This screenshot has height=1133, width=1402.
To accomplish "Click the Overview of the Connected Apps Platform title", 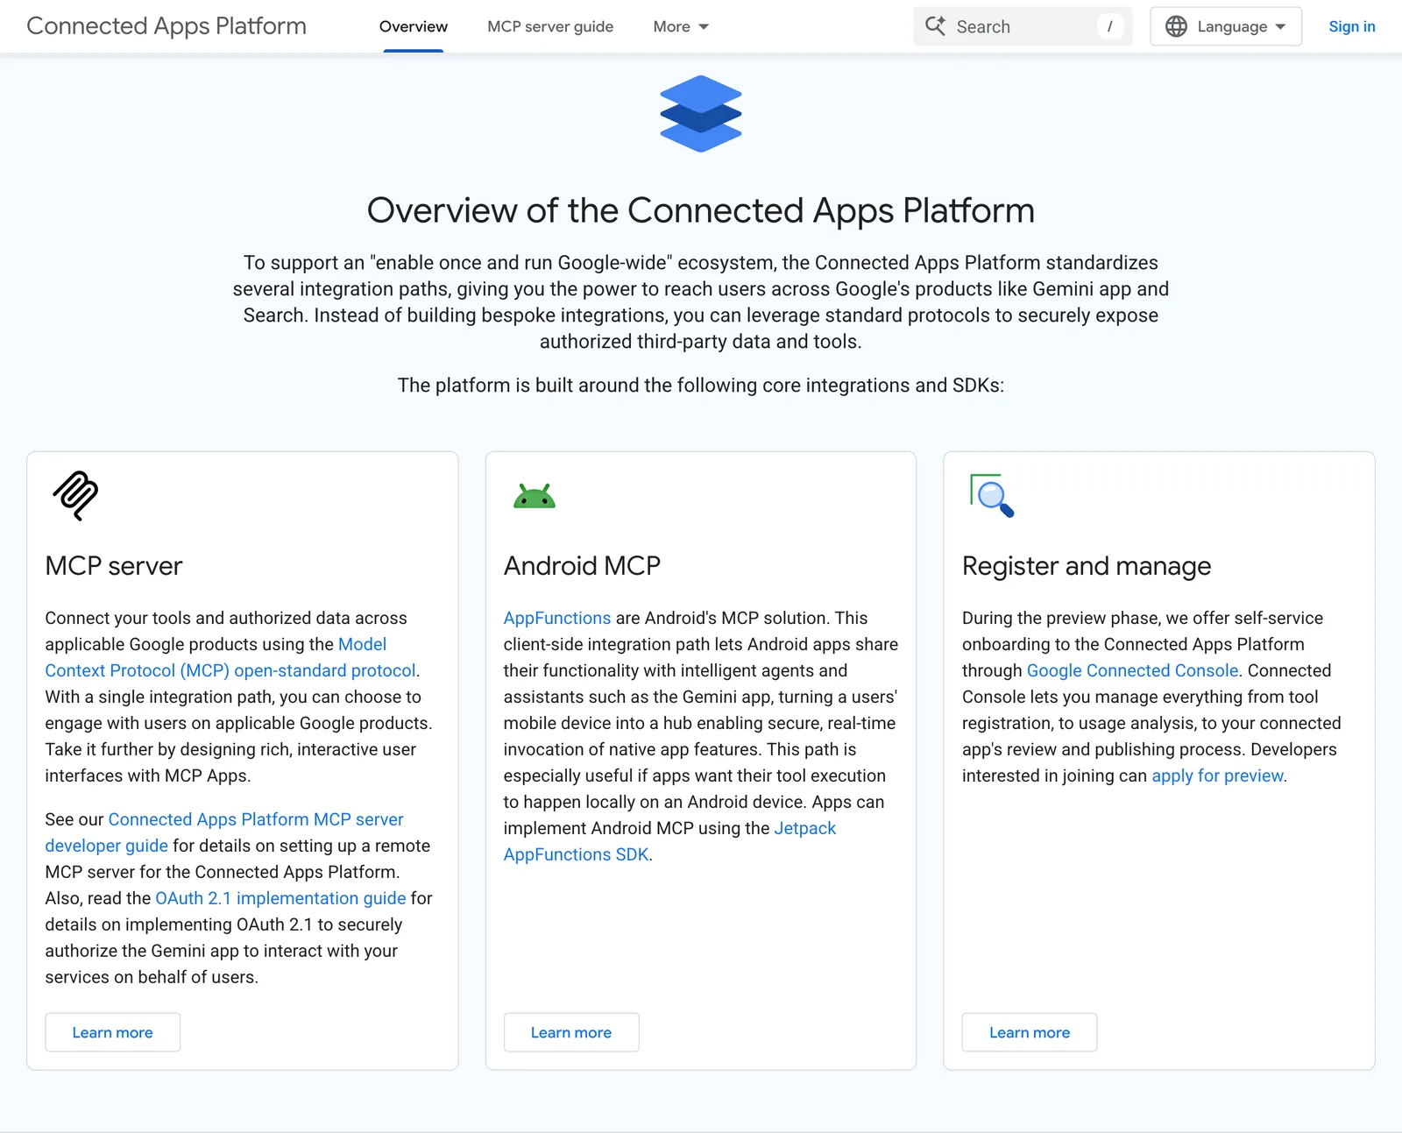I will click(701, 210).
